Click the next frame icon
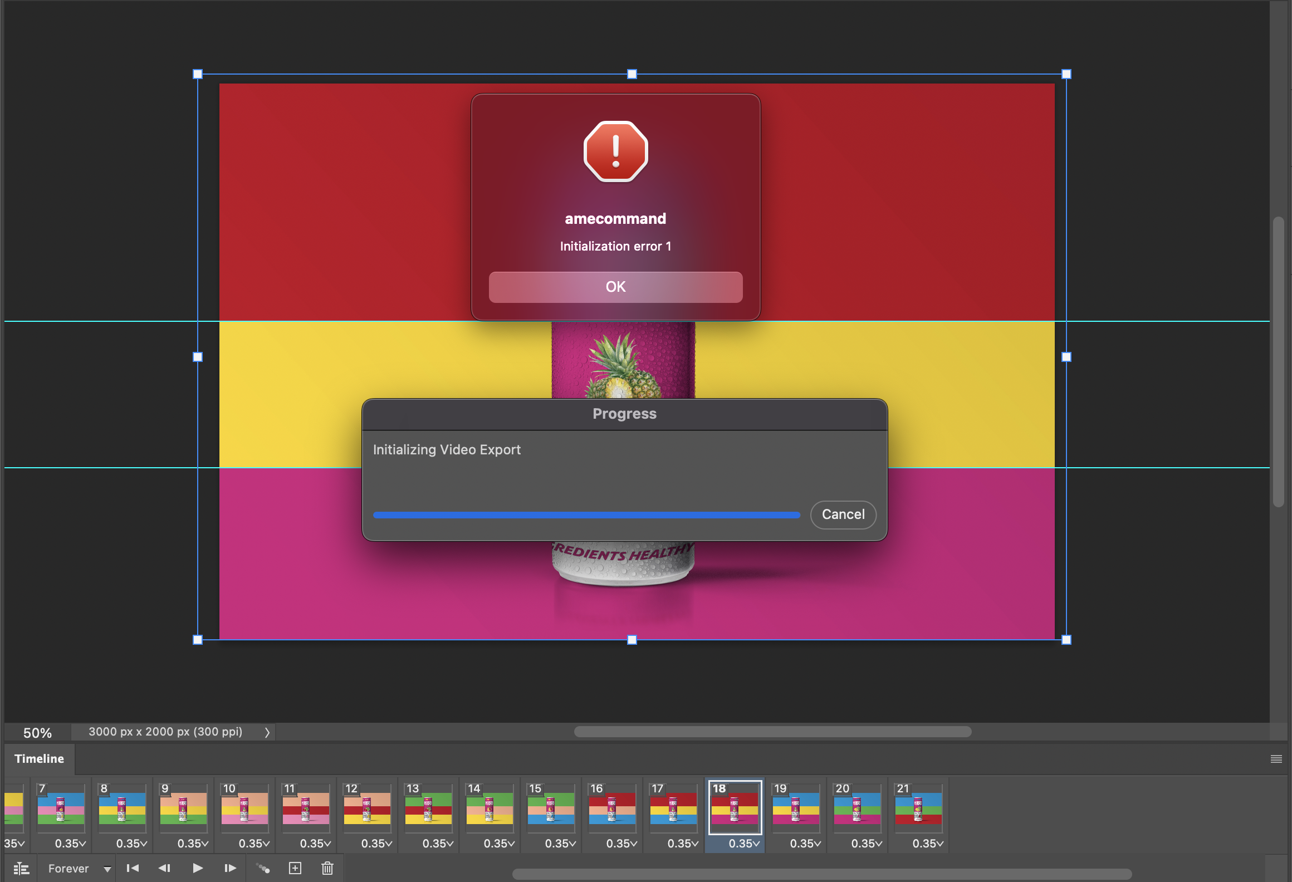1292x882 pixels. point(229,868)
